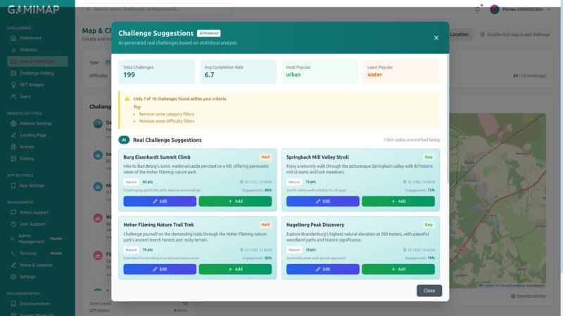Add the Hoher Fläming Nature Trail Trek
563x316 pixels.
click(235, 269)
